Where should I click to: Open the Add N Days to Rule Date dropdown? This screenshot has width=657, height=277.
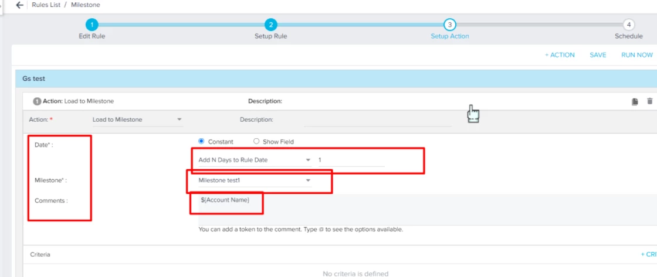[255, 160]
